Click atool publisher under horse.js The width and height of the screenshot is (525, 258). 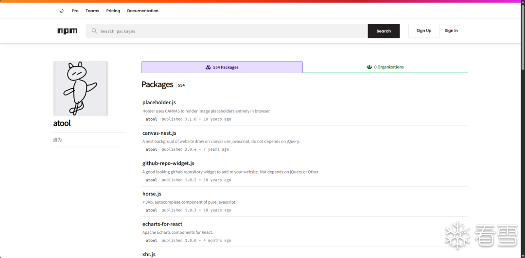[x=151, y=210]
